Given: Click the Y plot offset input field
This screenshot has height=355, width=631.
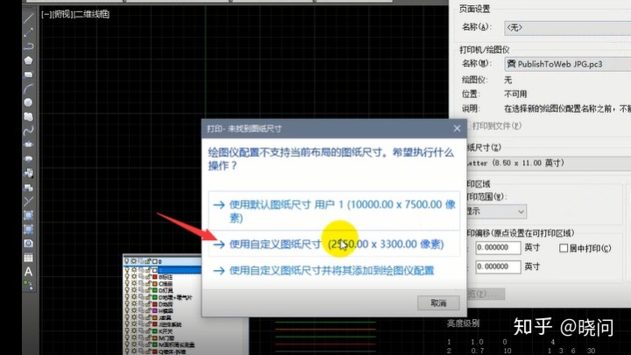Looking at the screenshot, I should [498, 266].
